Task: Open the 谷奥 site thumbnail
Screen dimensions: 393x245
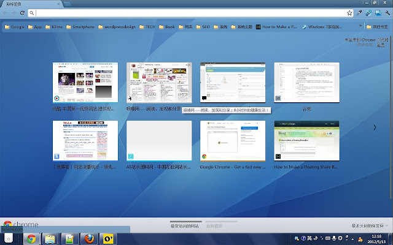Action: click(307, 82)
